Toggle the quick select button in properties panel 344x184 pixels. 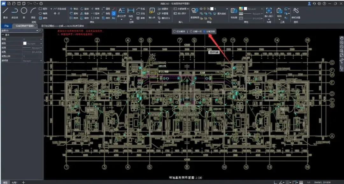coord(41,30)
